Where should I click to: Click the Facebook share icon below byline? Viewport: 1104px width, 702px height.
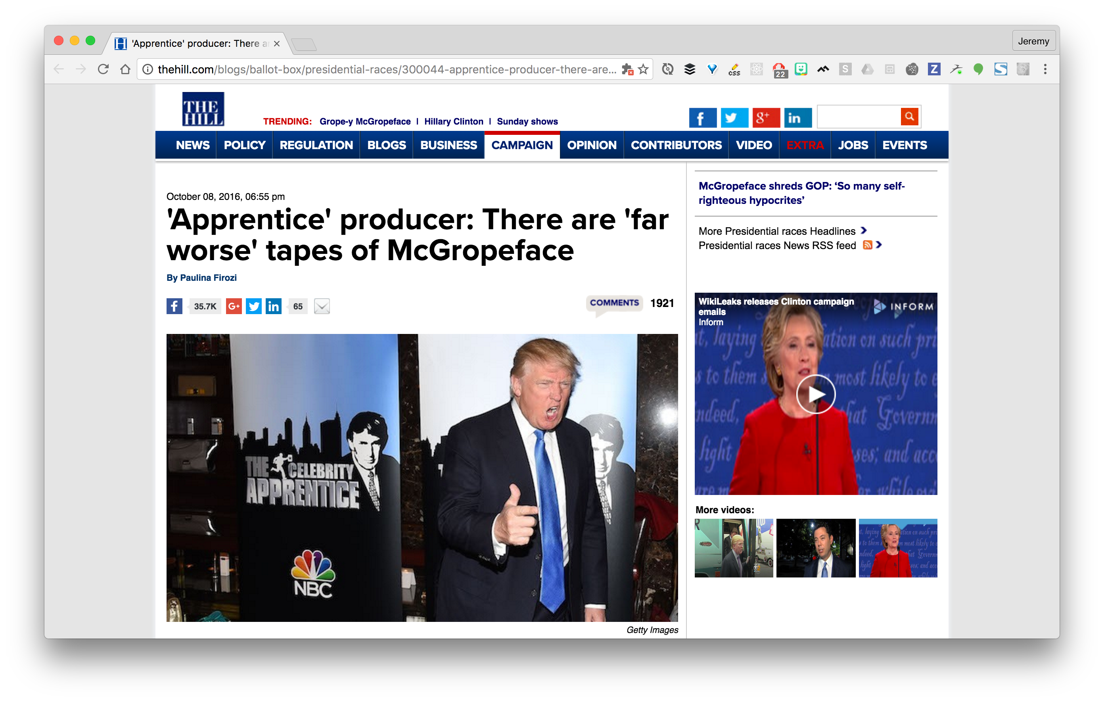pyautogui.click(x=174, y=306)
